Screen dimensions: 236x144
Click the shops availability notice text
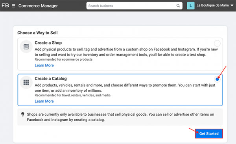[x=120, y=117]
